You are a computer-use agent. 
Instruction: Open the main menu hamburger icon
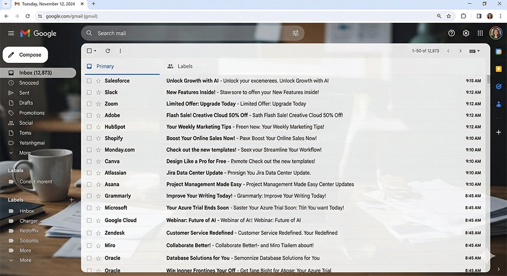pos(11,33)
